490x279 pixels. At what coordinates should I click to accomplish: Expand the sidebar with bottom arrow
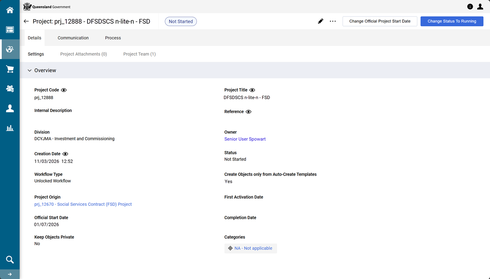point(10,274)
